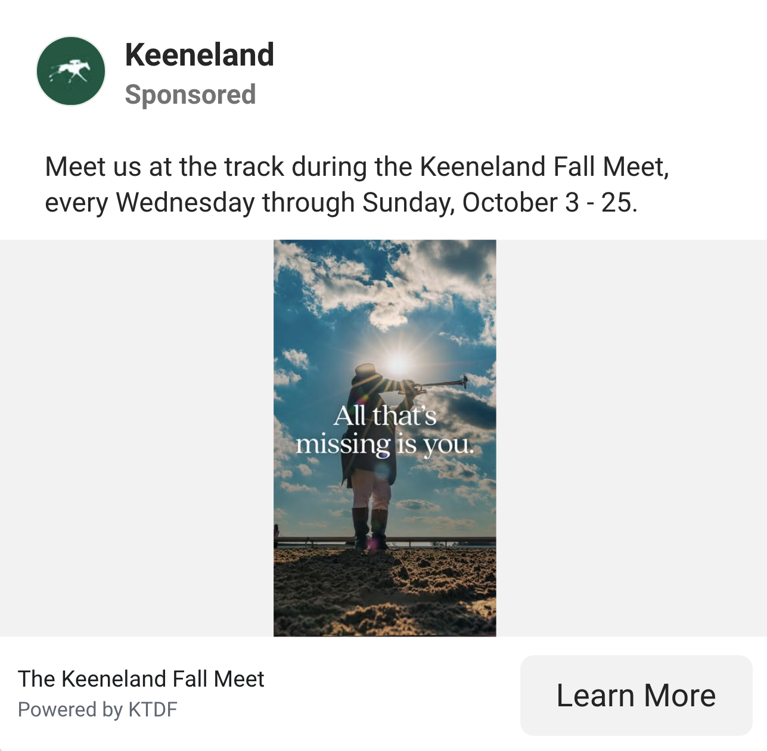Image resolution: width=767 pixels, height=751 pixels.
Task: Select the Powered by KTDF text
Action: pyautogui.click(x=98, y=710)
